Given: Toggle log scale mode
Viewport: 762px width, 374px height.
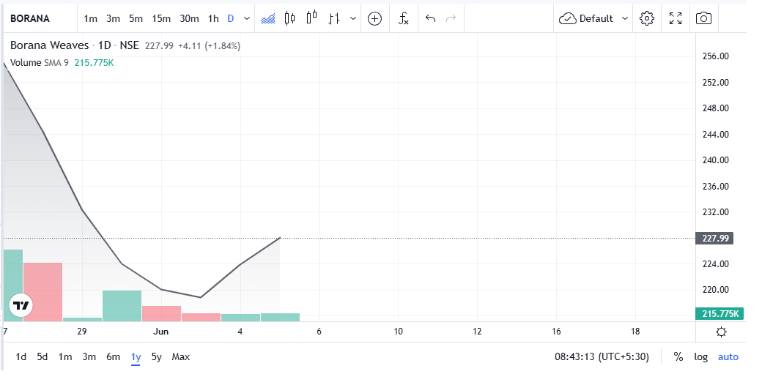Looking at the screenshot, I should pos(700,357).
